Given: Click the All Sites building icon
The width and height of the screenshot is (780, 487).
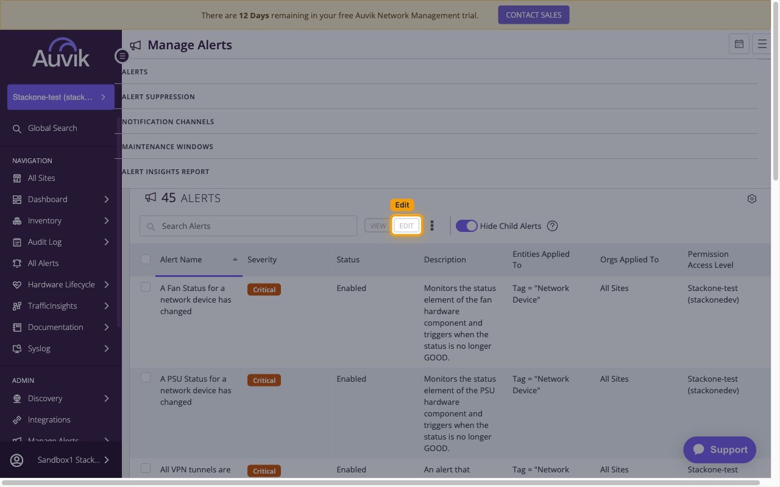Looking at the screenshot, I should pos(17,178).
